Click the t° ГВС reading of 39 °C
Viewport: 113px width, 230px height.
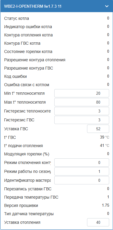(104, 137)
